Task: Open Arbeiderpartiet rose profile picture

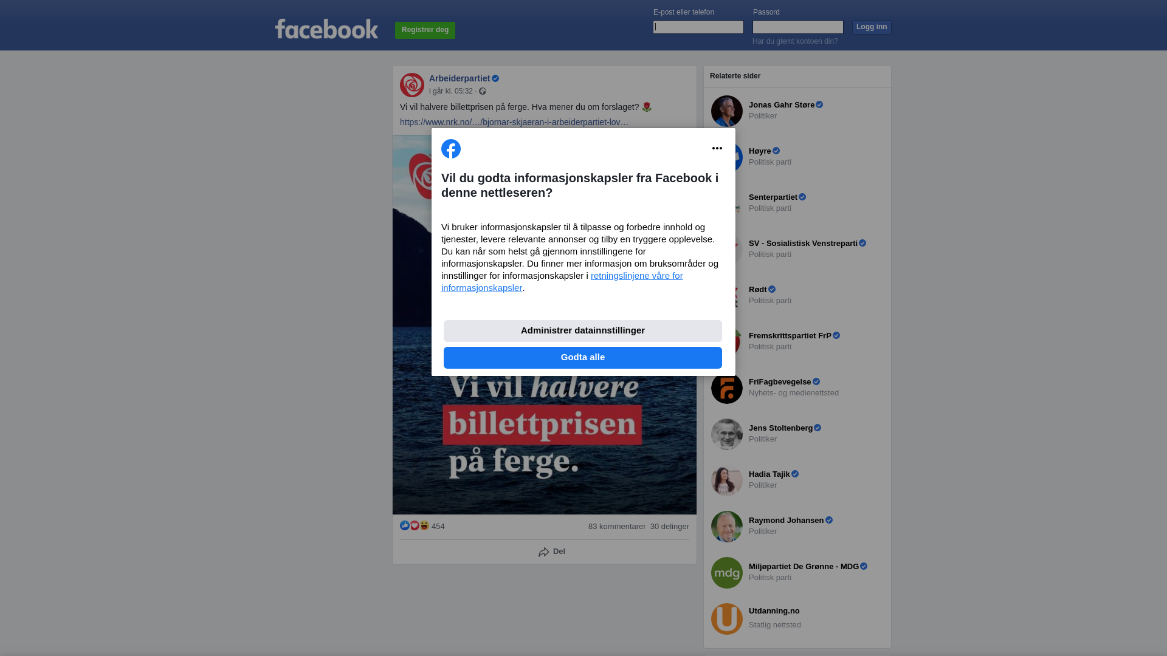Action: [x=412, y=85]
